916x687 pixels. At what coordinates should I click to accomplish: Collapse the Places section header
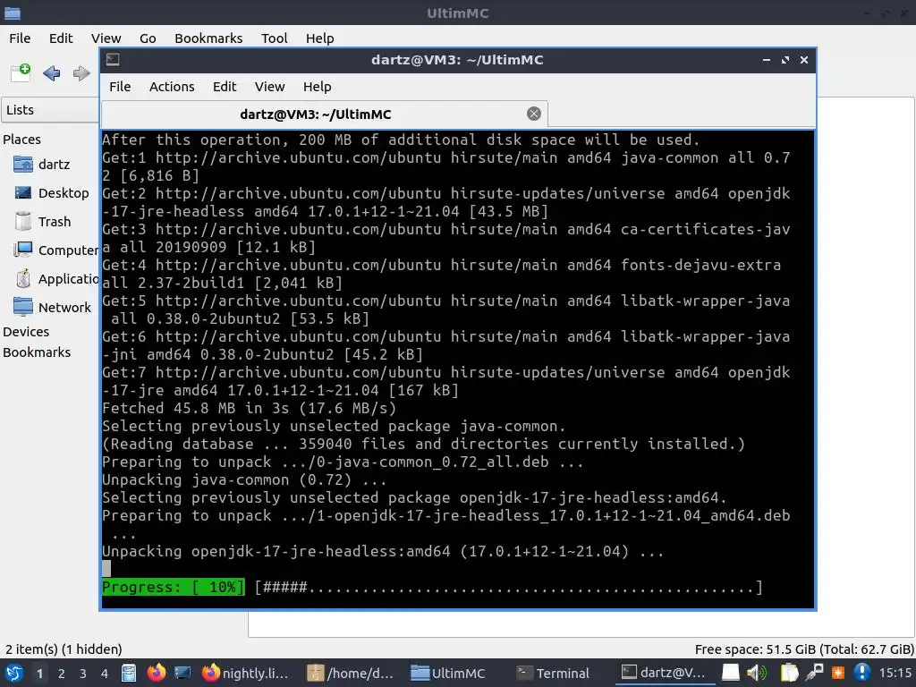[x=21, y=139]
